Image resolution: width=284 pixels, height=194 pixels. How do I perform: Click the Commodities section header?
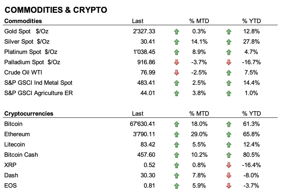tap(23, 21)
